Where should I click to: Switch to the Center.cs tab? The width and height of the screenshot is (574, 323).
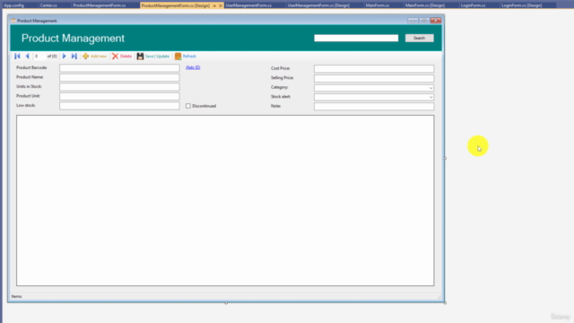(48, 5)
